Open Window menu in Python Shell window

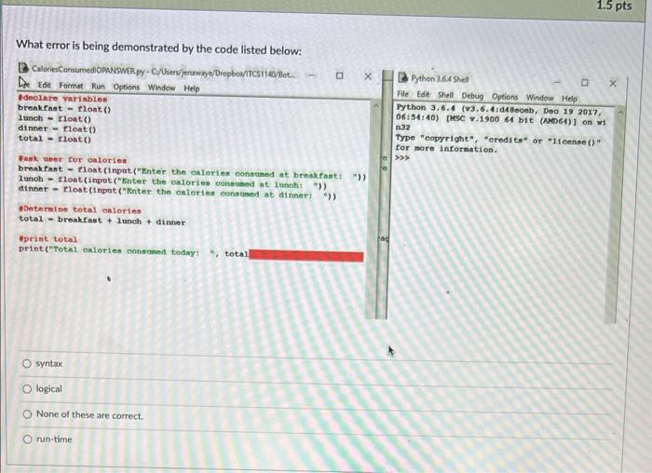[539, 98]
